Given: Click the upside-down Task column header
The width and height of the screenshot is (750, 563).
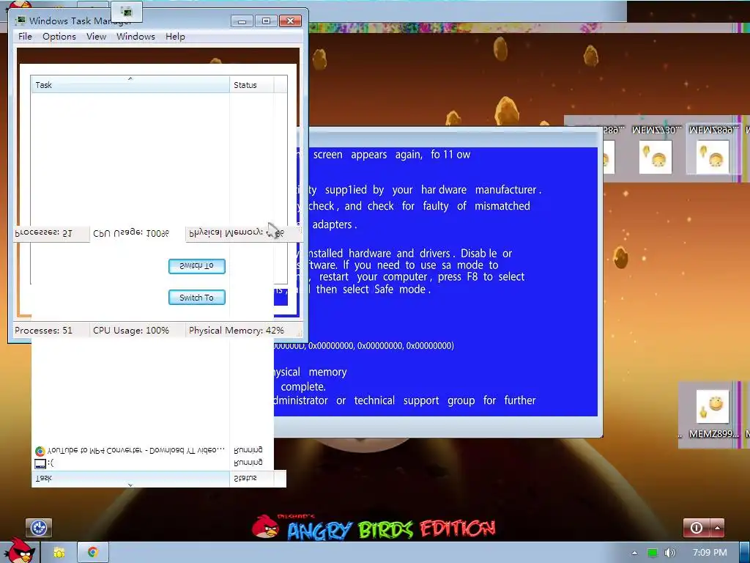Looking at the screenshot, I should pyautogui.click(x=130, y=478).
